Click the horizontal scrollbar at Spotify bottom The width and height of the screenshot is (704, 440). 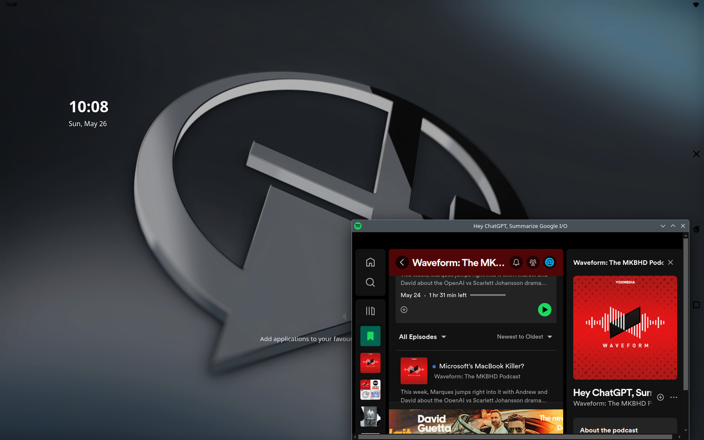tap(515, 437)
